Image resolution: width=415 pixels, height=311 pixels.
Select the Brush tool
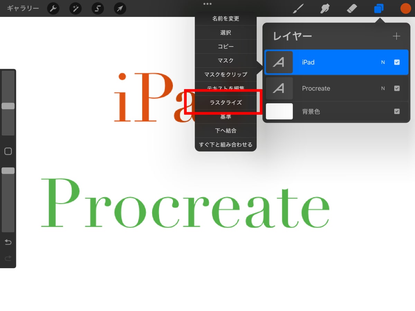coord(298,9)
